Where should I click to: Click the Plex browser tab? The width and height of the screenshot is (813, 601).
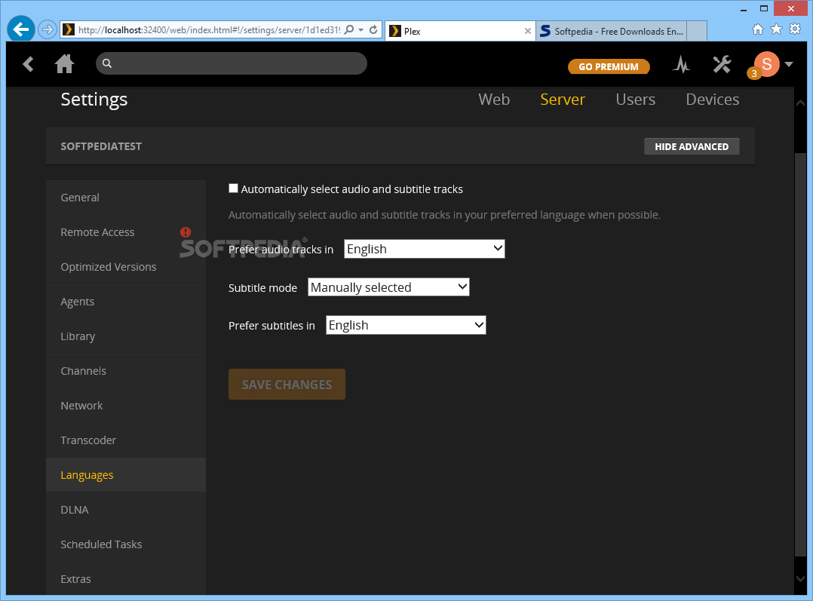tap(460, 31)
